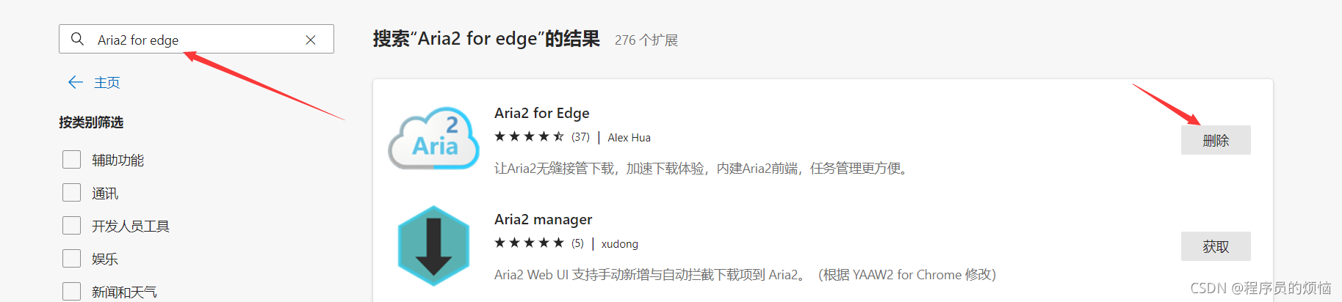Clear the search box with X
Viewport: 1342px width, 302px height.
[x=311, y=40]
